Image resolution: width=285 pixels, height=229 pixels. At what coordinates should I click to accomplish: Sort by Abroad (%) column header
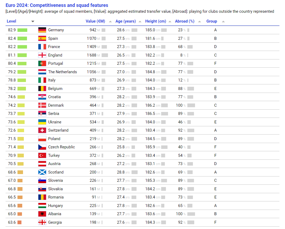(x=185, y=21)
